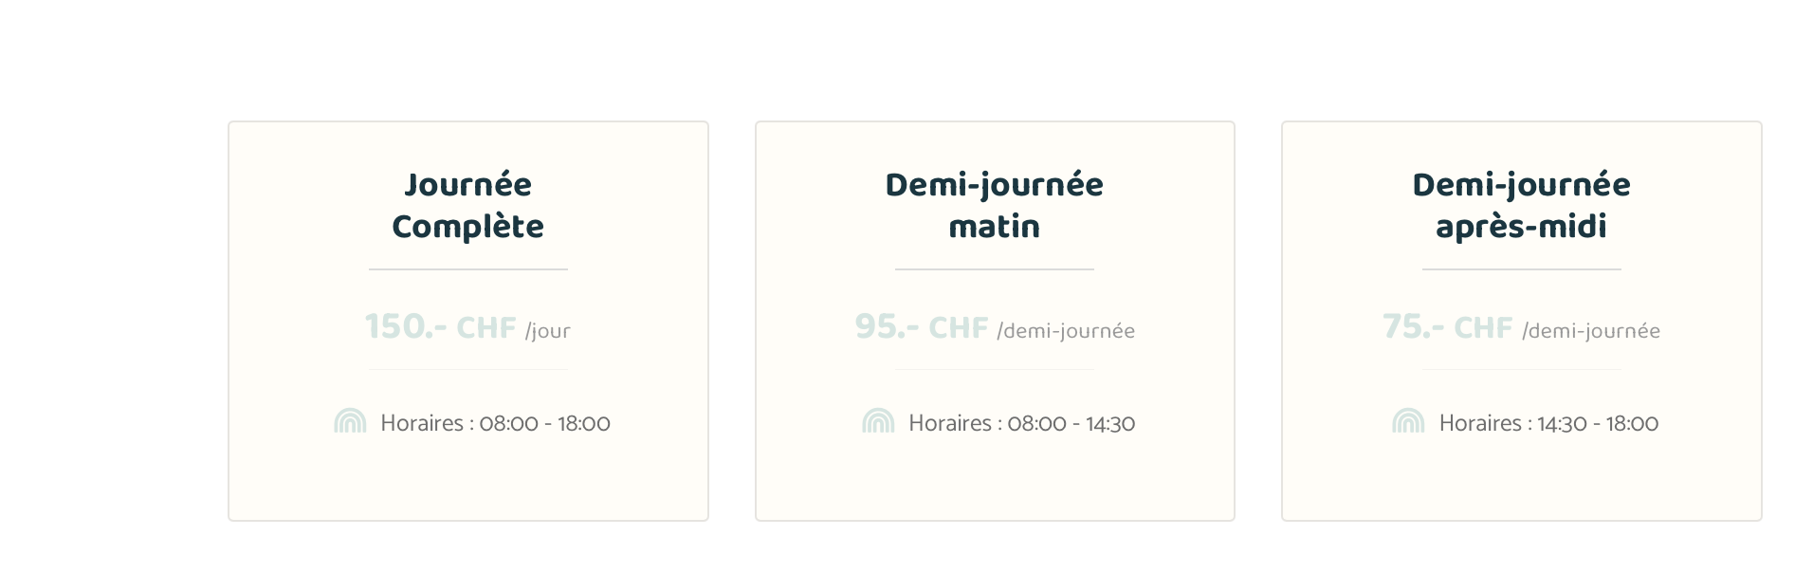
Task: Click the thin separator below 150.- CHF price
Action: click(x=467, y=369)
